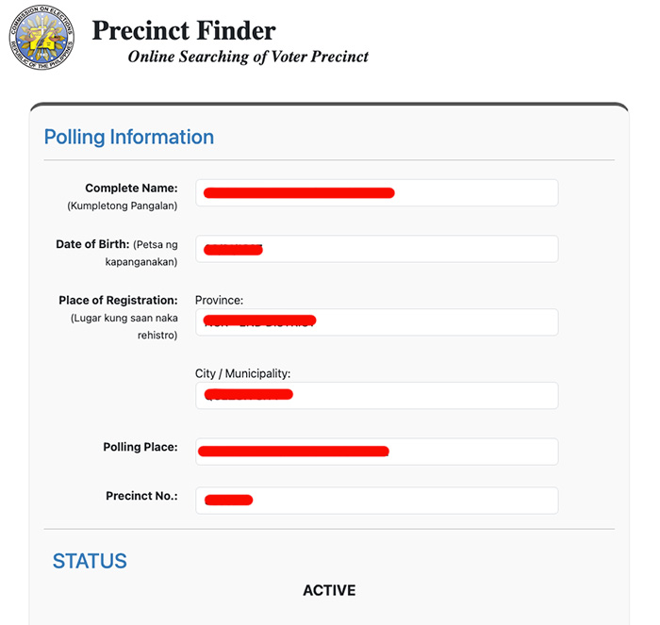Click the Place of Registration label
The width and height of the screenshot is (660, 625).
coord(118,301)
